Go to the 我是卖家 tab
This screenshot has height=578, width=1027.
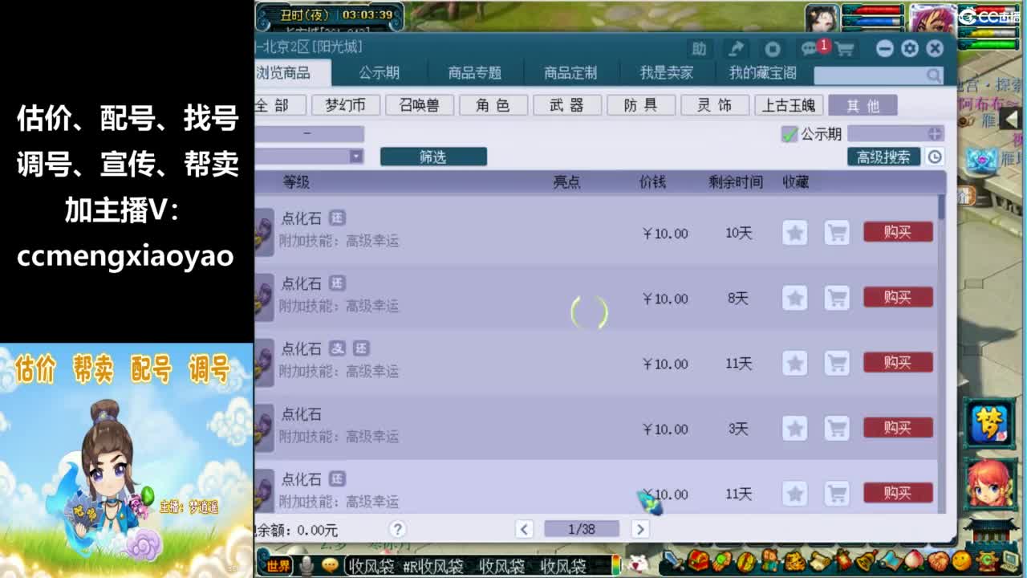click(x=666, y=73)
